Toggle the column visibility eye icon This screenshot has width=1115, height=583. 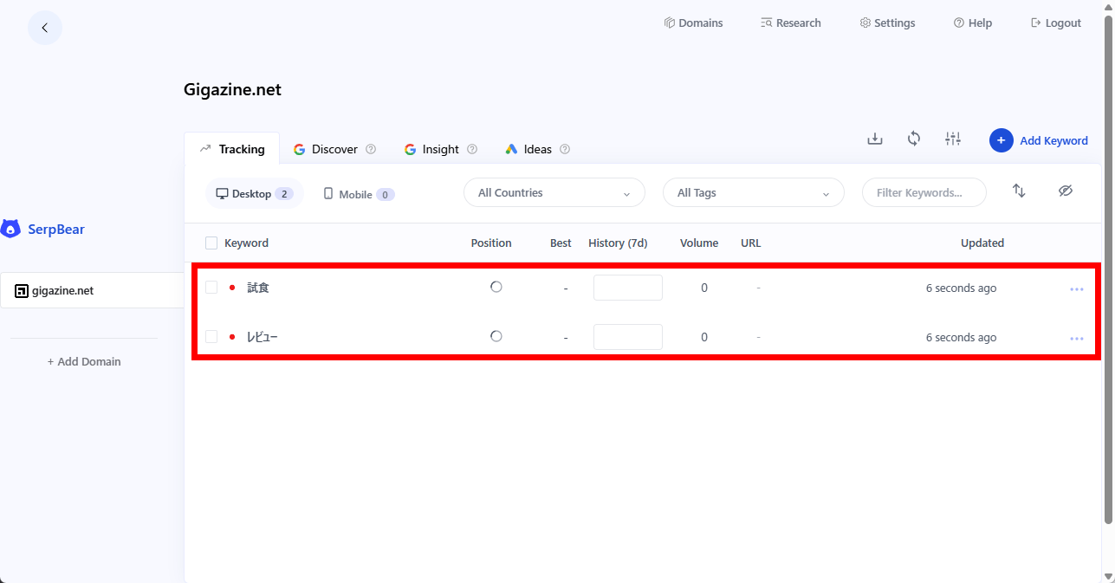pyautogui.click(x=1066, y=191)
